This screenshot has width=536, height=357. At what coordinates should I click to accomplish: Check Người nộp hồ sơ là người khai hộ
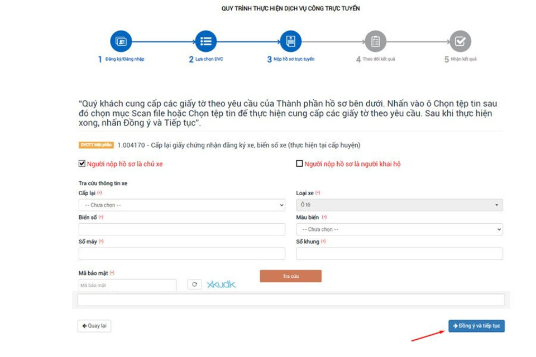pos(299,164)
